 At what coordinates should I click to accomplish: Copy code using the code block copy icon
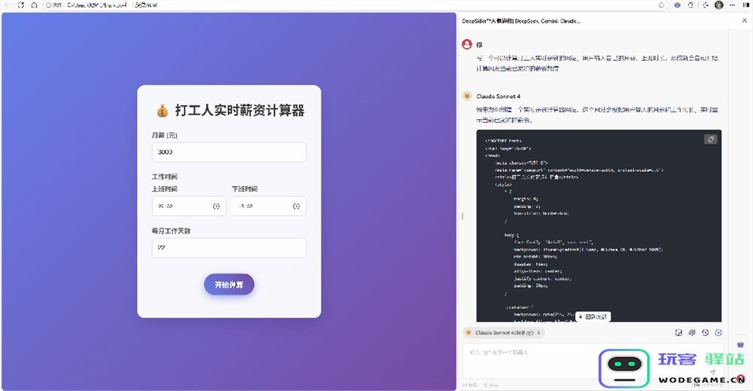click(711, 139)
